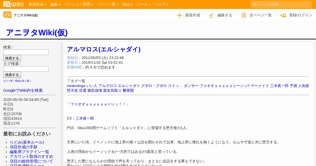Click the アニヲタWiki(仮) site title
316x166 pixels.
coord(37,32)
